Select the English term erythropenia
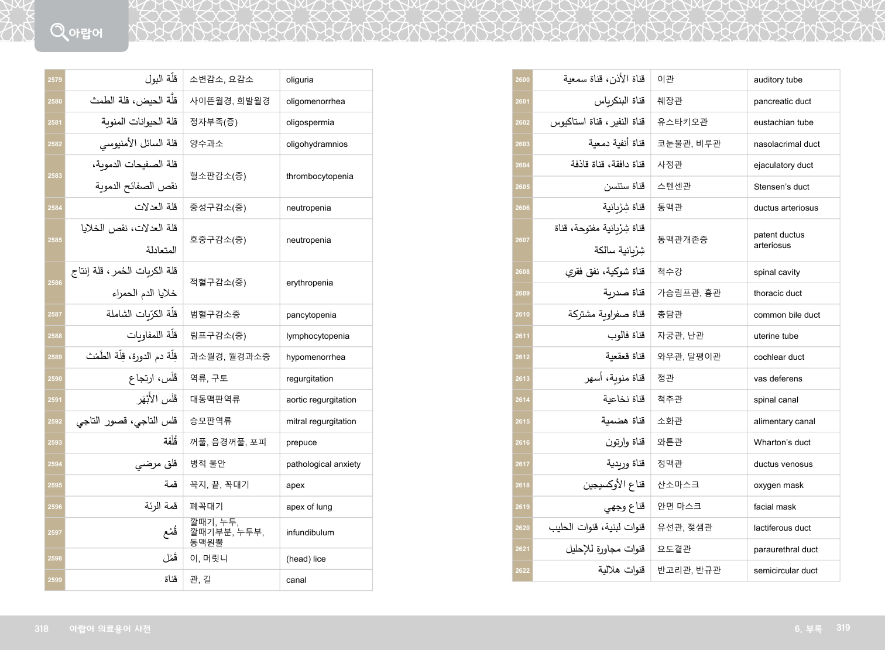 pyautogui.click(x=309, y=283)
